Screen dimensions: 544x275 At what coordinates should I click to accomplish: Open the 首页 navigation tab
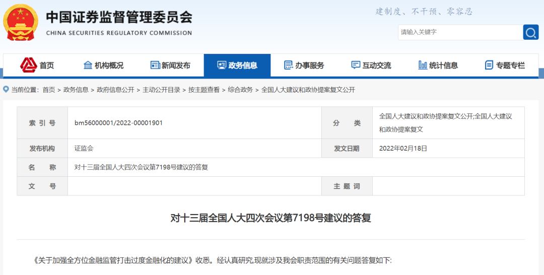point(37,65)
